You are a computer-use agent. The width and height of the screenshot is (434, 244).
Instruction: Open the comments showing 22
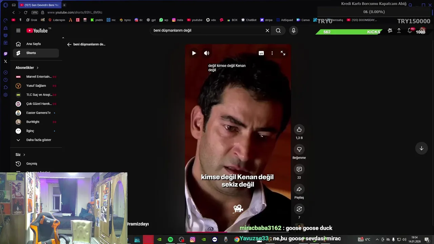click(x=299, y=169)
